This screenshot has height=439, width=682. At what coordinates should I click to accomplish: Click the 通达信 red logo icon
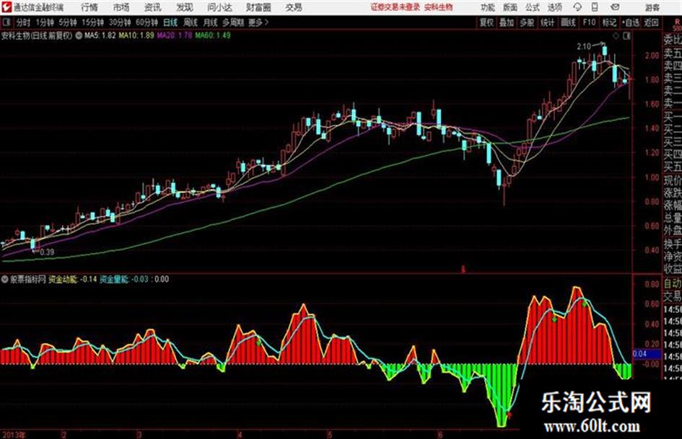[x=6, y=7]
